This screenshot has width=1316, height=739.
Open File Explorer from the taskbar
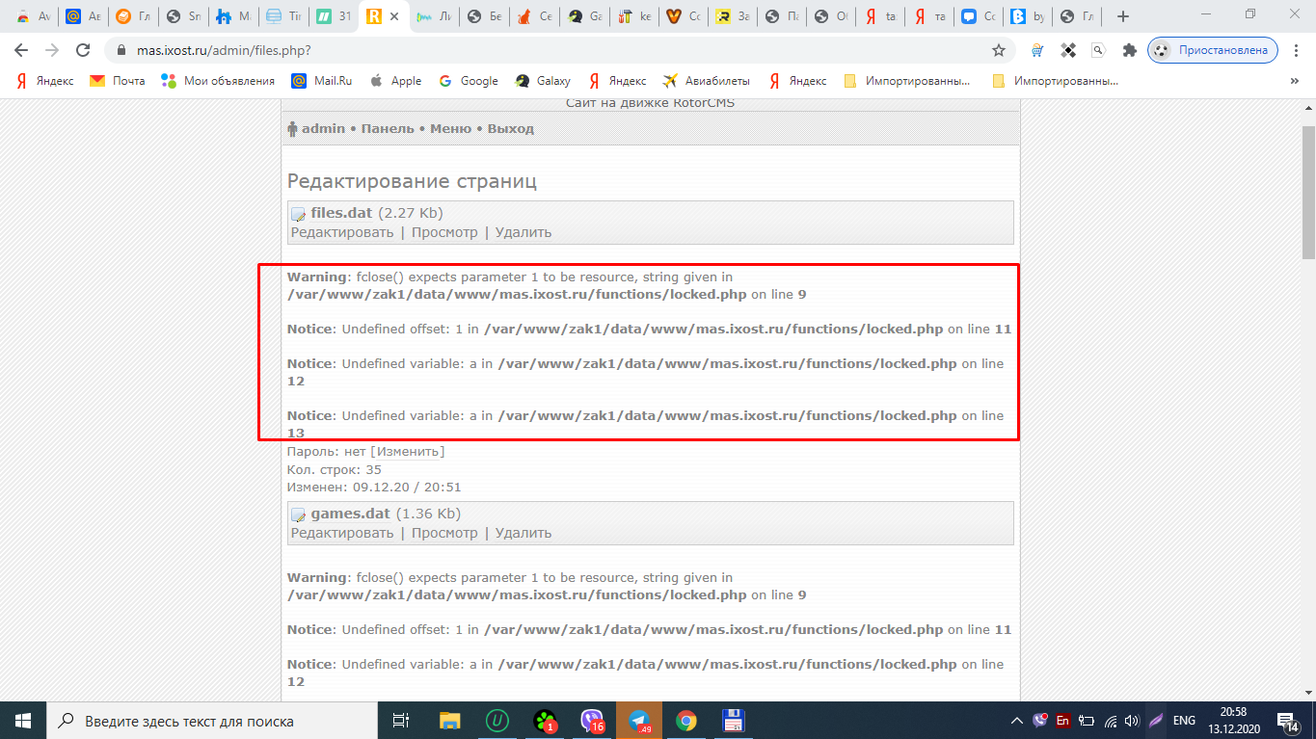(450, 721)
